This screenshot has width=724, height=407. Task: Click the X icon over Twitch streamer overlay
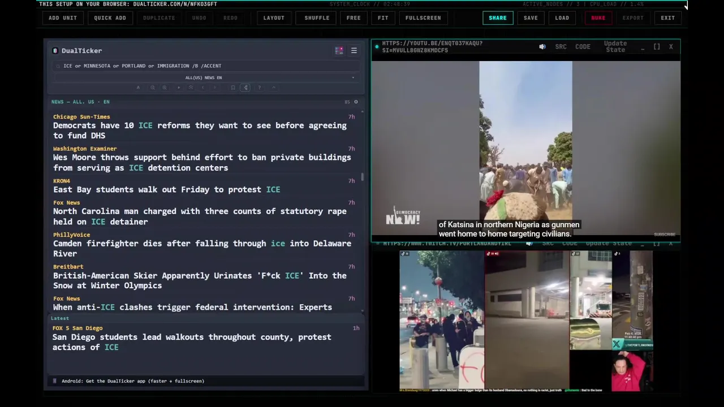pos(616,344)
